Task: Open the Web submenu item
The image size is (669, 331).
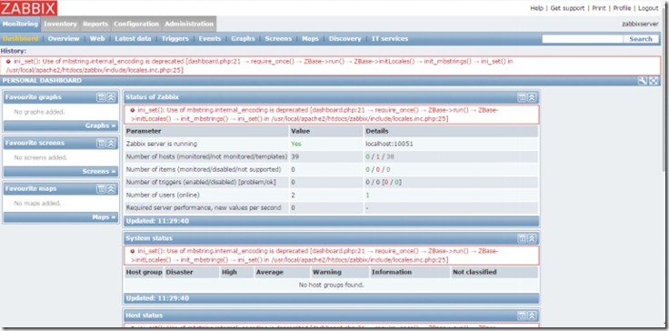Action: pyautogui.click(x=97, y=38)
